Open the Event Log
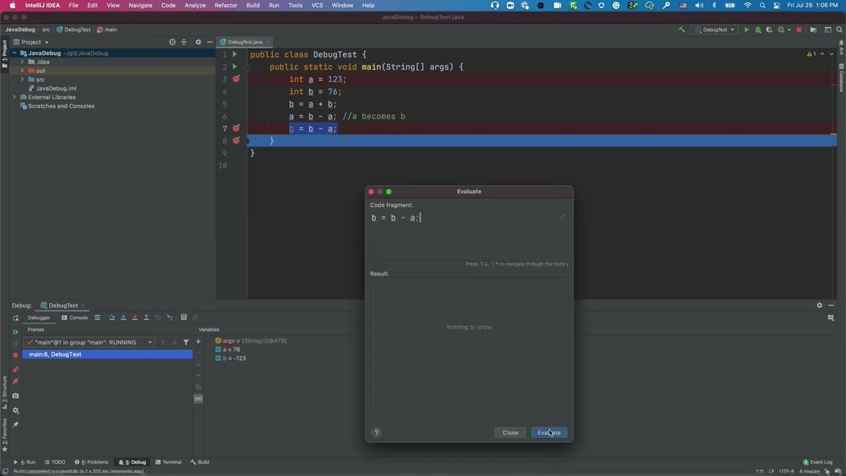Viewport: 846px width, 476px height. (x=818, y=462)
